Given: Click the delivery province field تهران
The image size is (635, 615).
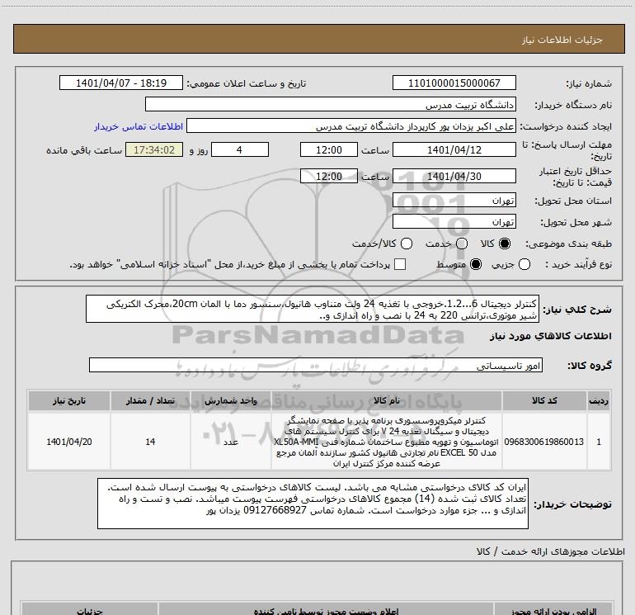Looking at the screenshot, I should (454, 200).
